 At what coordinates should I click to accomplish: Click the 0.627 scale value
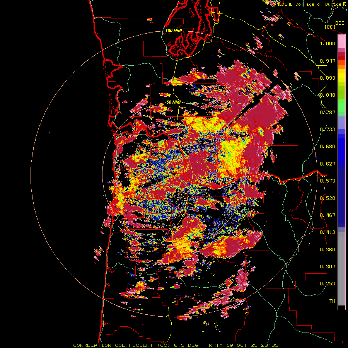[x=328, y=164]
